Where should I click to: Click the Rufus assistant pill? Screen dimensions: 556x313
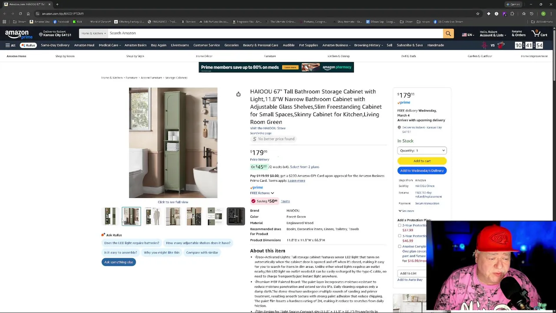[x=28, y=45]
